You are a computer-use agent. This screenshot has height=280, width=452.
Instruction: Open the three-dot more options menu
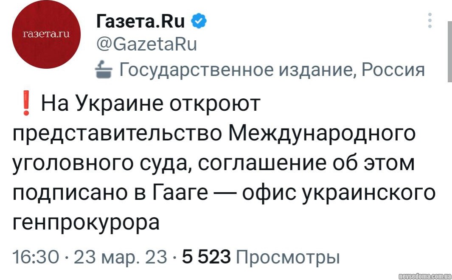pos(430,20)
